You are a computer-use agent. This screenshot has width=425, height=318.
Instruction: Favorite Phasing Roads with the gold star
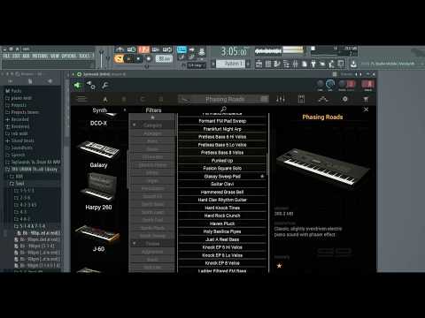(x=279, y=266)
